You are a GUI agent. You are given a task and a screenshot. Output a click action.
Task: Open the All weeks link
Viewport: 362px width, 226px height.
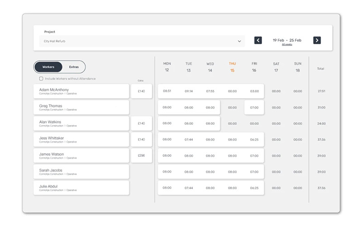(287, 44)
